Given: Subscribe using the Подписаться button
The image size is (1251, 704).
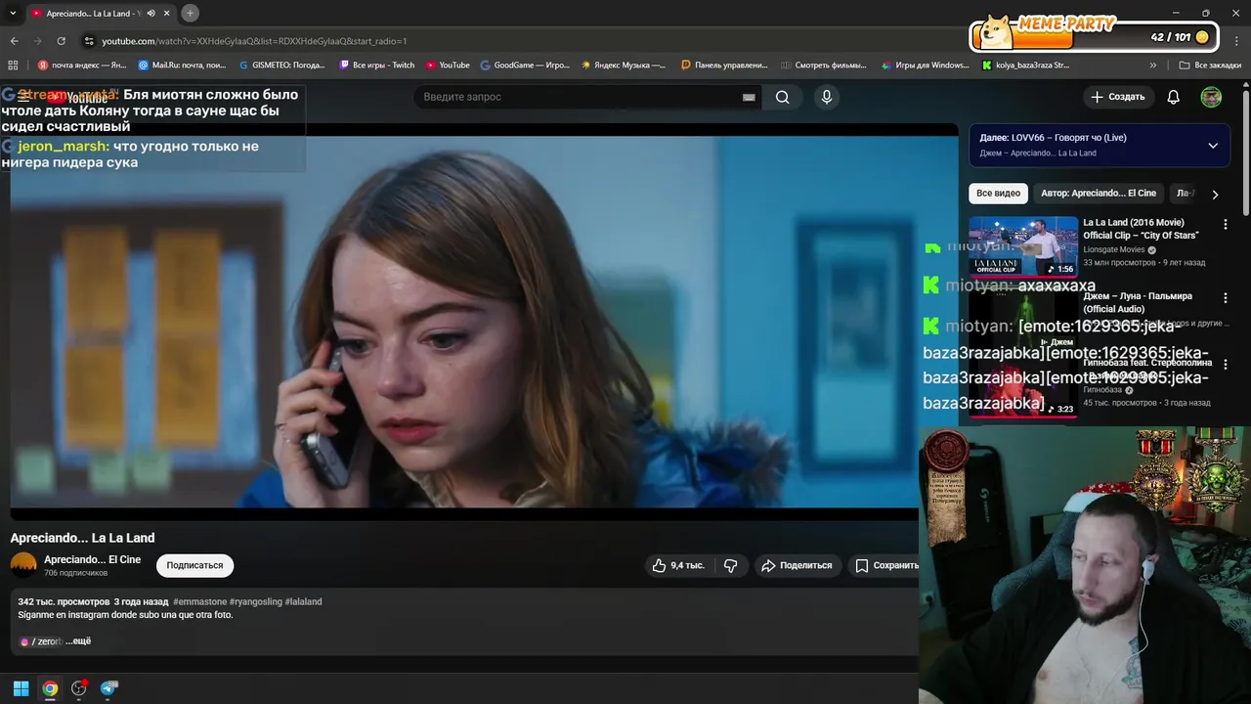Looking at the screenshot, I should click(x=194, y=565).
